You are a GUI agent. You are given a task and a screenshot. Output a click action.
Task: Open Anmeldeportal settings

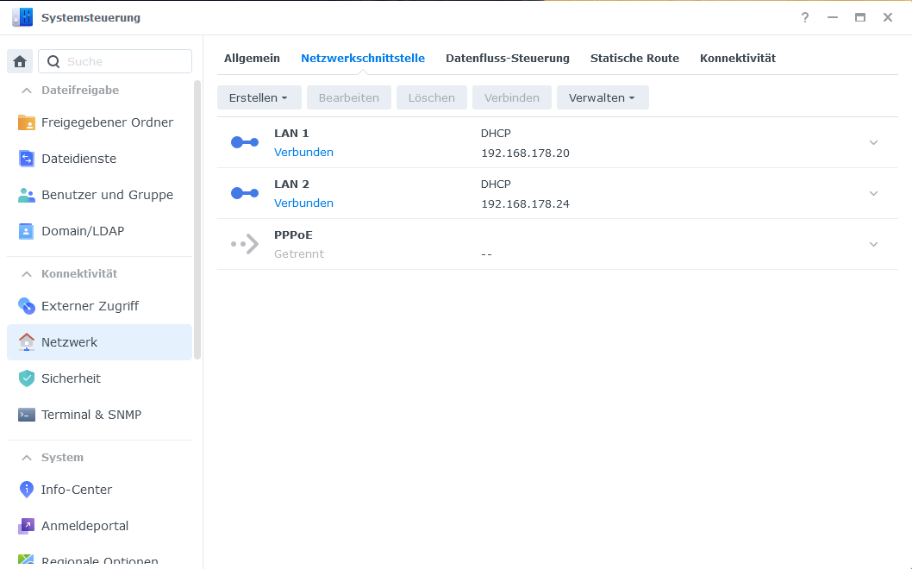click(x=99, y=526)
